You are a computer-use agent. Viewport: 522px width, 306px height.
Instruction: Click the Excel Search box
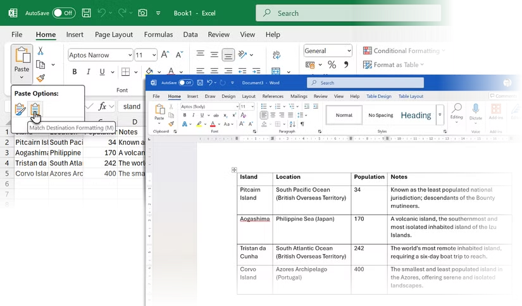click(x=348, y=13)
